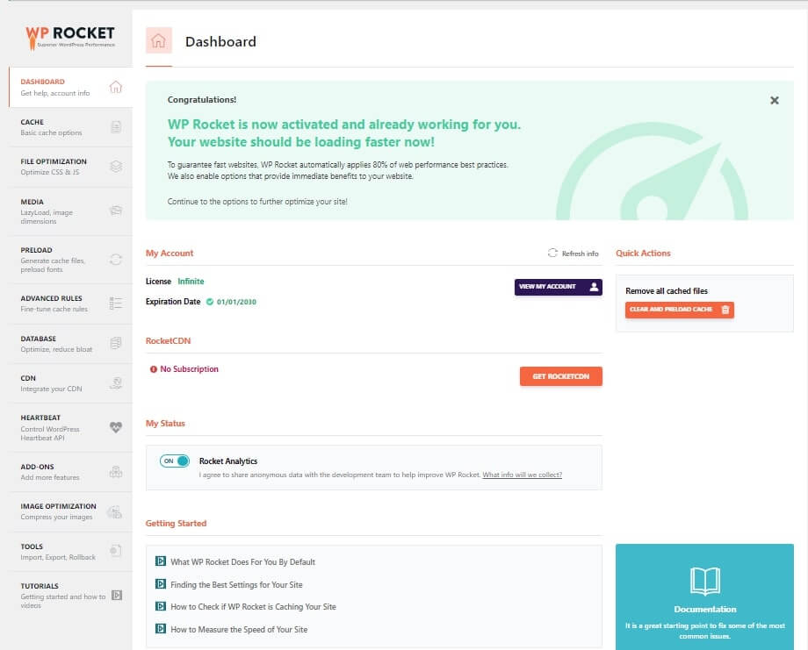Click the 'Quick Actions' heading
808x650 pixels.
[643, 254]
